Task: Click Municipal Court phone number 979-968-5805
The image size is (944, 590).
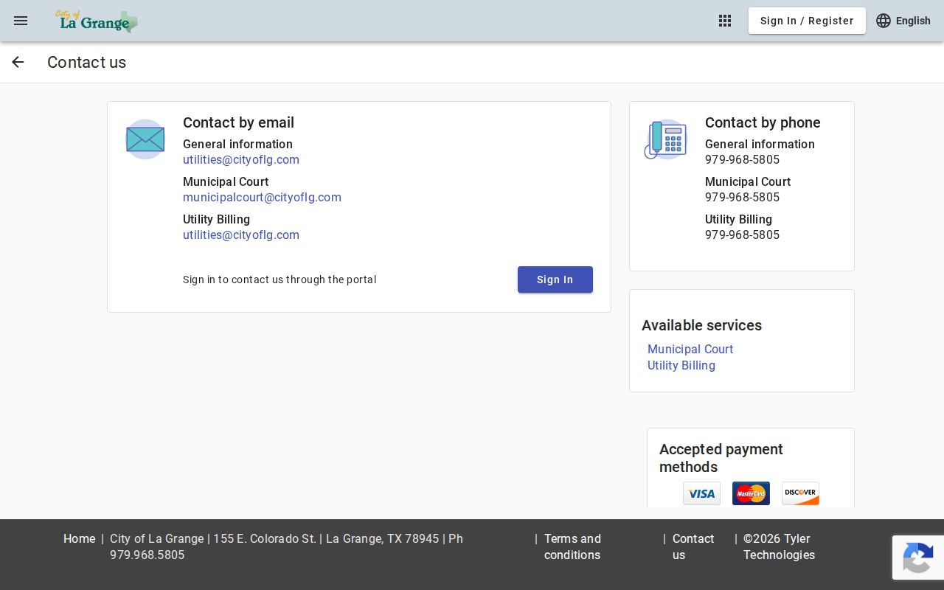Action: click(742, 198)
